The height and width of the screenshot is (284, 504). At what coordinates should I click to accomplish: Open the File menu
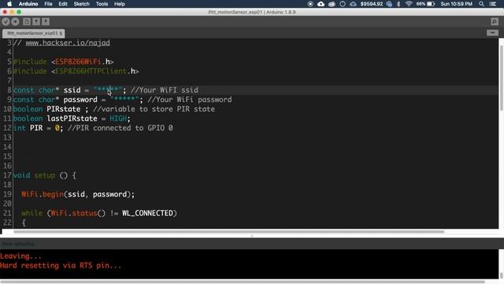coord(48,4)
